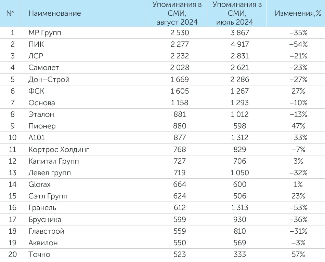
Task: Select the −54% change value
Action: [x=298, y=44]
